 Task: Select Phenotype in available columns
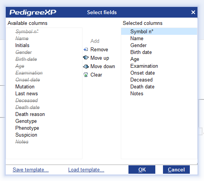[x=27, y=128]
